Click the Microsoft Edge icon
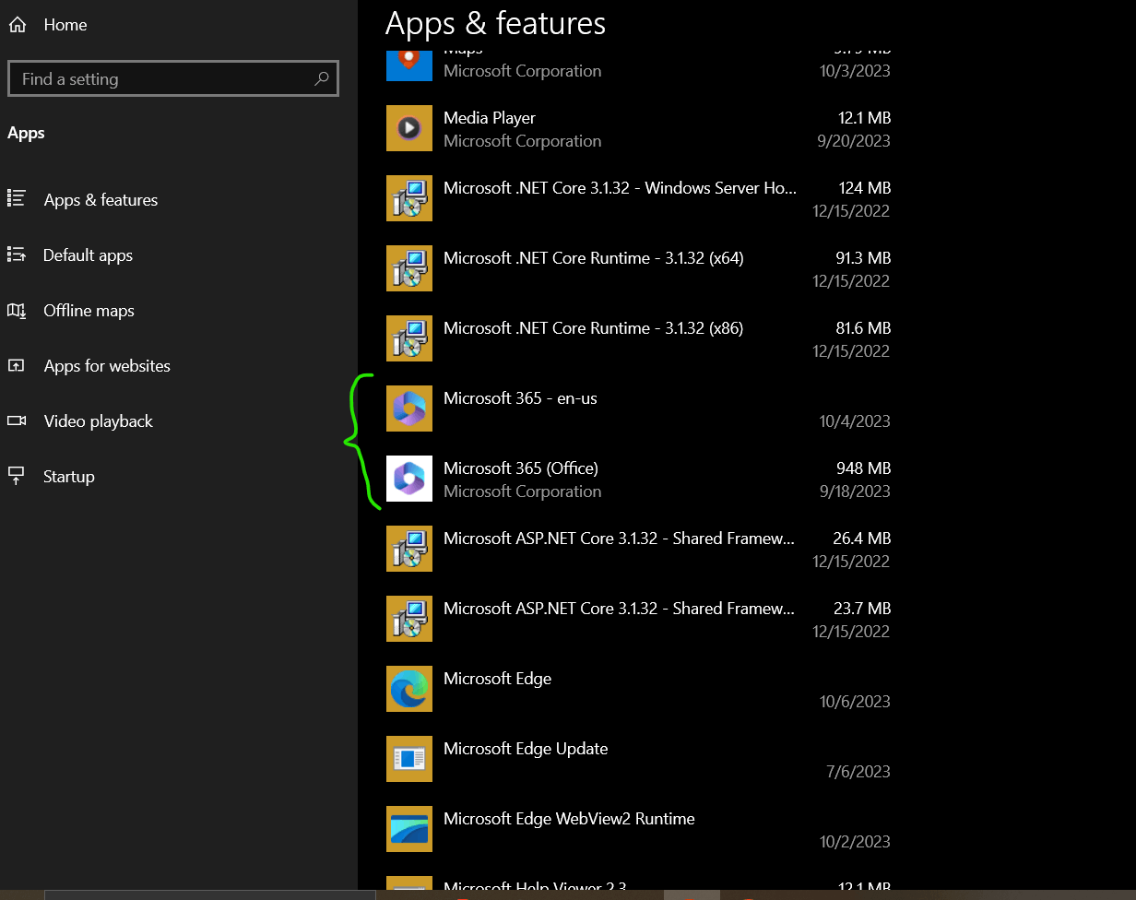Image resolution: width=1136 pixels, height=900 pixels. 409,689
